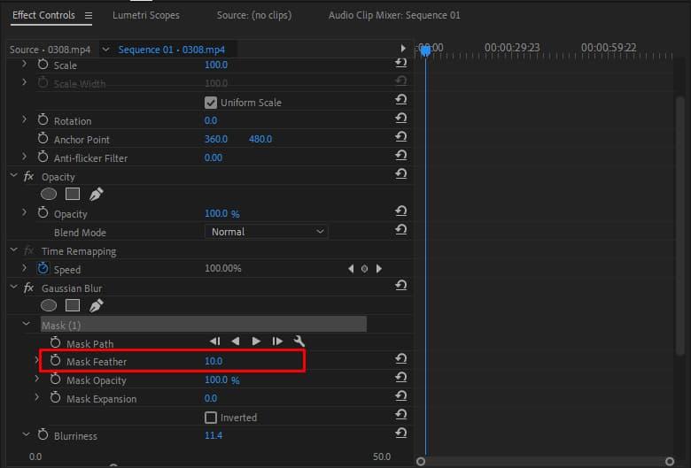The width and height of the screenshot is (691, 468).
Task: Collapse the Mask (1) group
Action: point(27,325)
